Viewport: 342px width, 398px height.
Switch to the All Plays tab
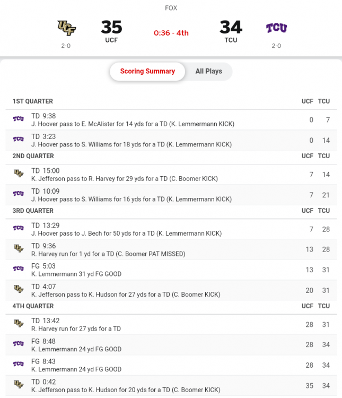pyautogui.click(x=208, y=71)
